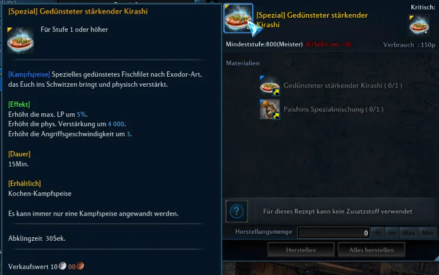Click the blue [Kampfspeise] tag text
The height and width of the screenshot is (275, 439).
(29, 74)
